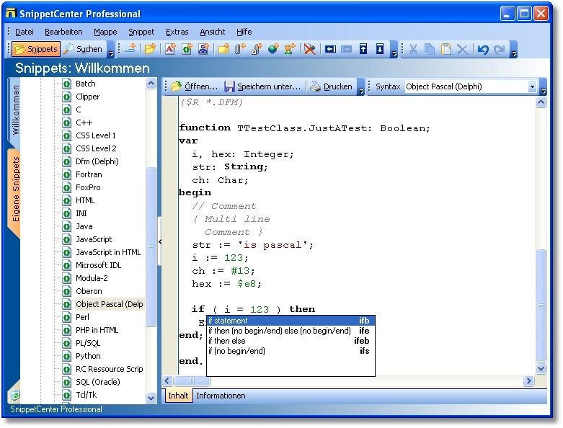Choose 'if (no begin/end)' ifs entry
The height and width of the screenshot is (428, 563).
291,351
